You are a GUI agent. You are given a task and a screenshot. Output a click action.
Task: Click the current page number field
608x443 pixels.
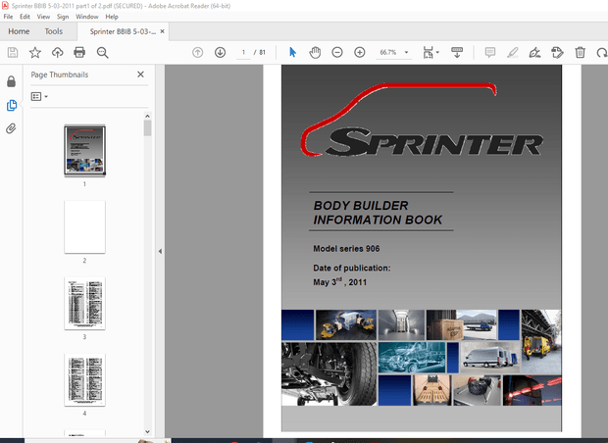tap(243, 52)
